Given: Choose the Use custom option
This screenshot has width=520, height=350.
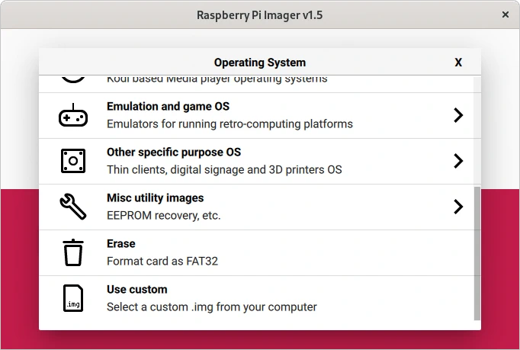Looking at the screenshot, I should click(136, 290).
